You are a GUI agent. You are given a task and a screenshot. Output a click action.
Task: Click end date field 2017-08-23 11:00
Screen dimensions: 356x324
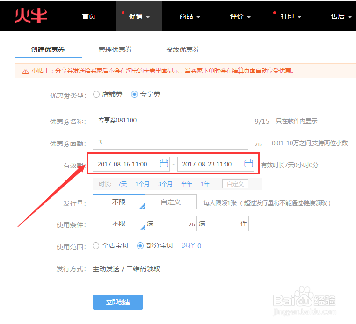point(216,164)
